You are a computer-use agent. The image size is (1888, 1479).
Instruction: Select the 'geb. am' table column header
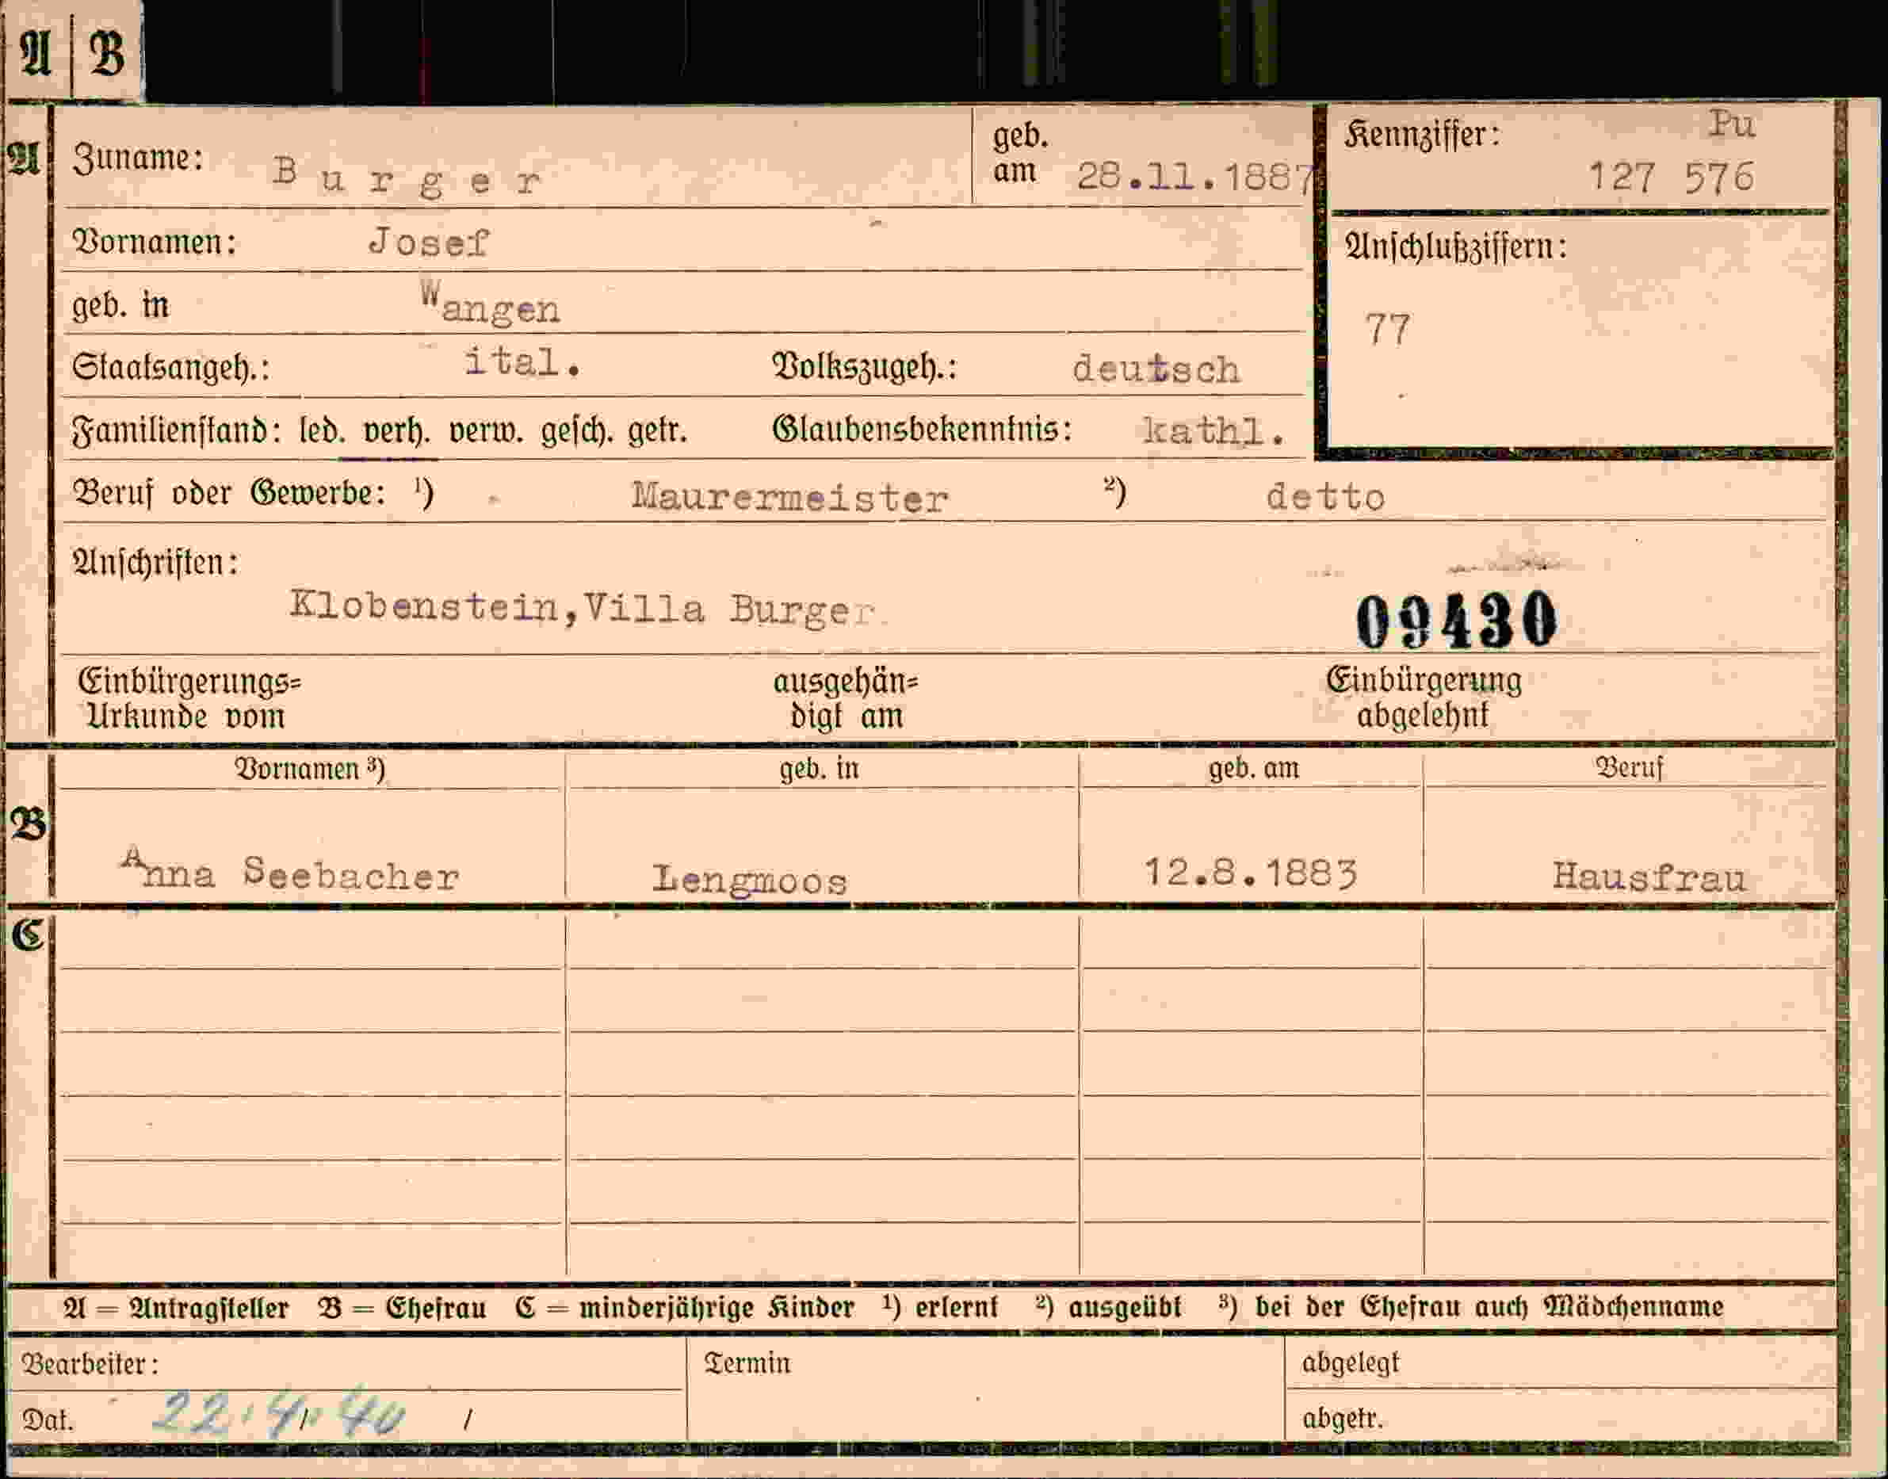click(x=1254, y=767)
